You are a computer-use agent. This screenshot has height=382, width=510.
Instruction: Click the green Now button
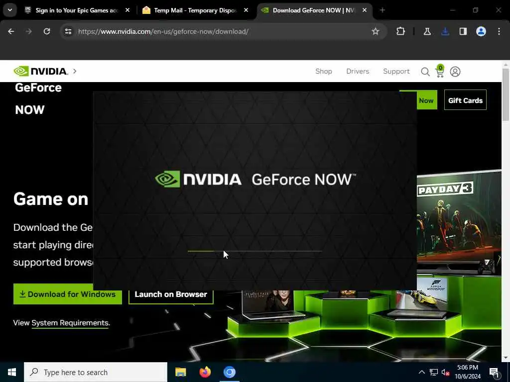[427, 100]
